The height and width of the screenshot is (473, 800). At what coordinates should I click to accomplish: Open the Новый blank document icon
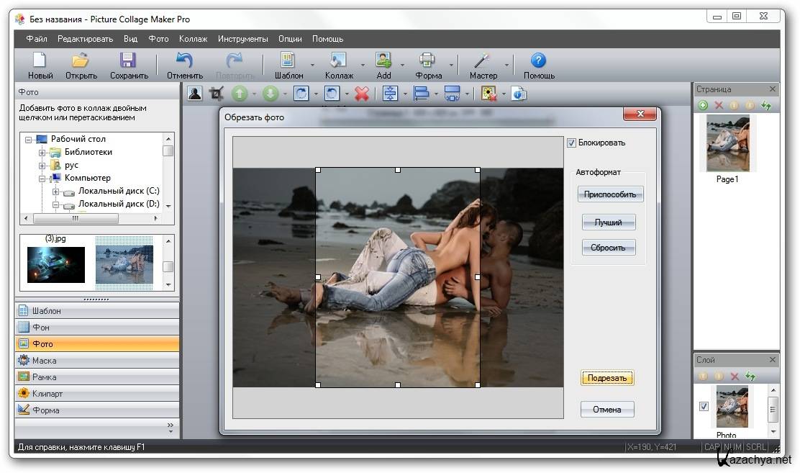click(40, 60)
